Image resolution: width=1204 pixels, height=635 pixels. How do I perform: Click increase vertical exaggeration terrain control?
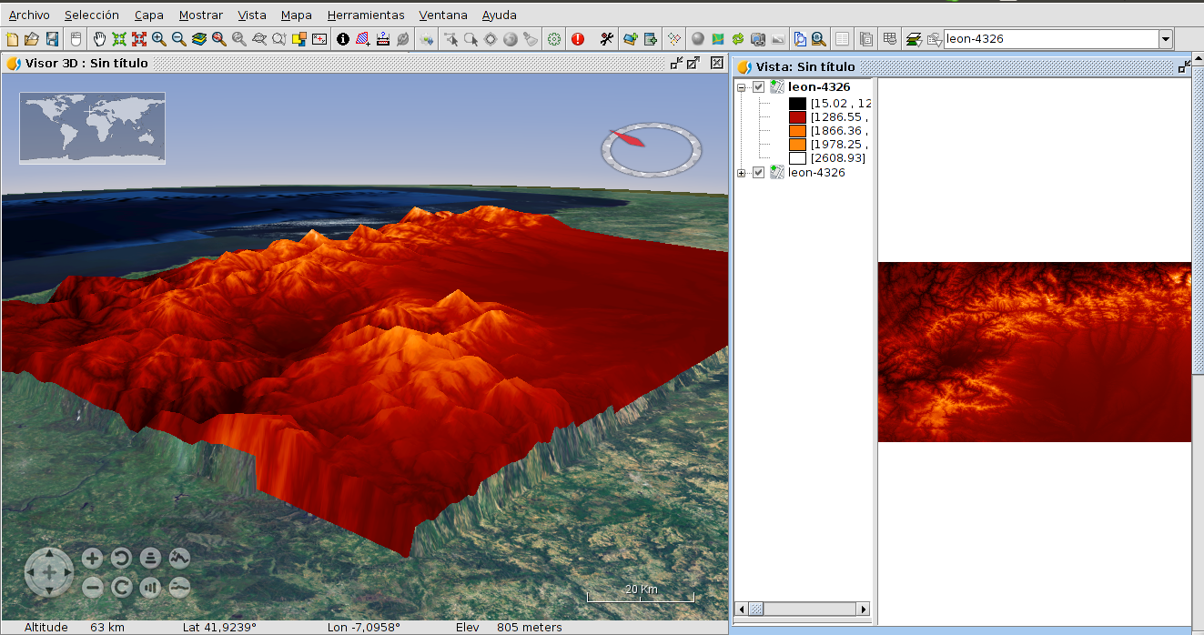179,558
